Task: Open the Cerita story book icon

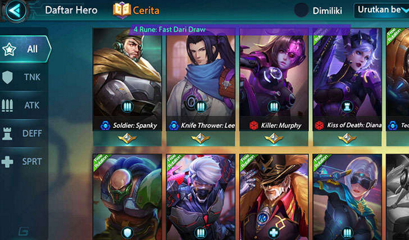Action: tap(122, 11)
